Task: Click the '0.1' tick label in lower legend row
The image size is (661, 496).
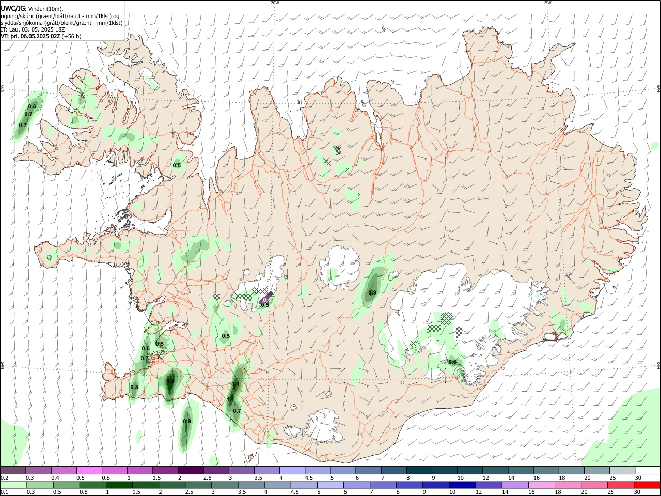Action: [4, 492]
